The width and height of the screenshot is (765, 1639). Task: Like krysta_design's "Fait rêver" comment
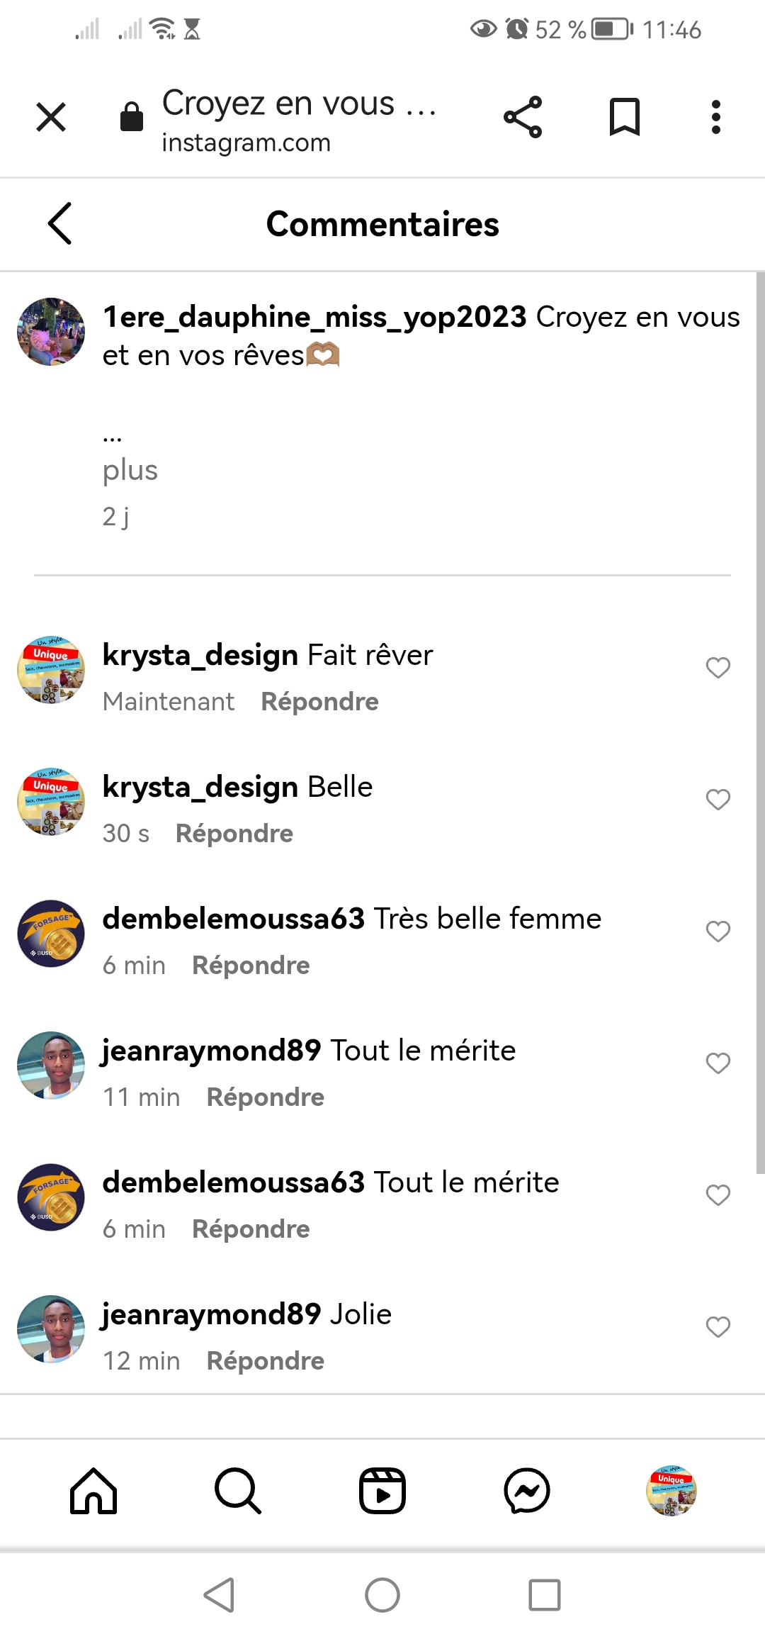click(718, 668)
